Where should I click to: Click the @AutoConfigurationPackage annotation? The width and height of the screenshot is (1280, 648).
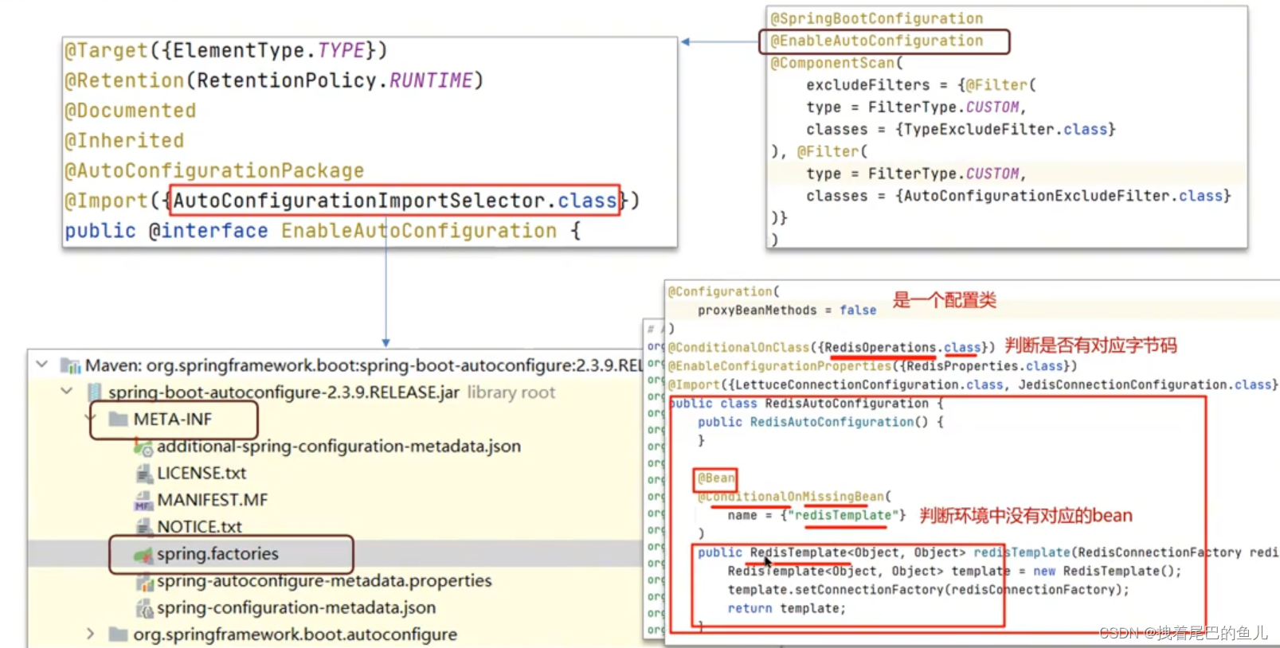click(214, 170)
